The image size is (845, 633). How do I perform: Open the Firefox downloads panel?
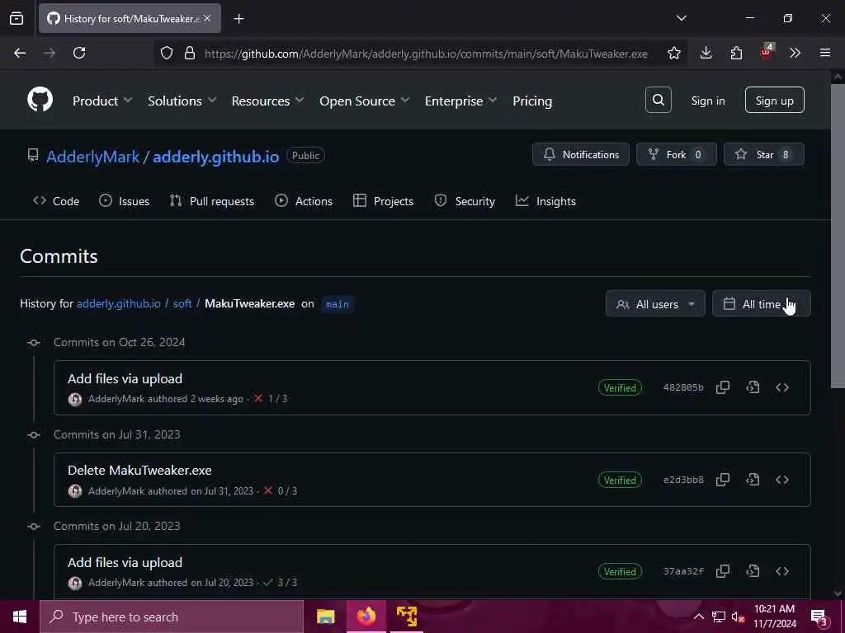706,53
